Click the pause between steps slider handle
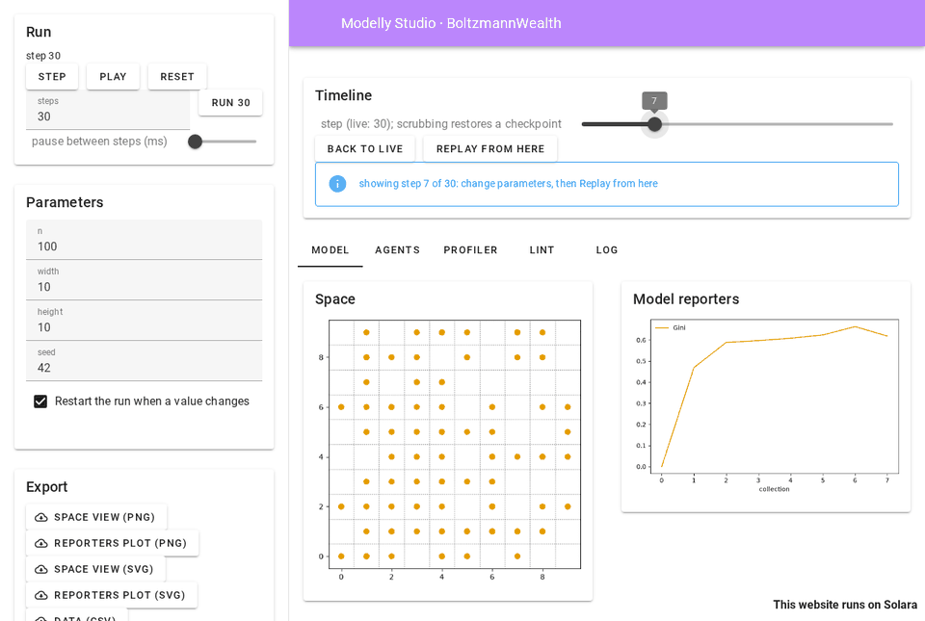 [x=195, y=142]
